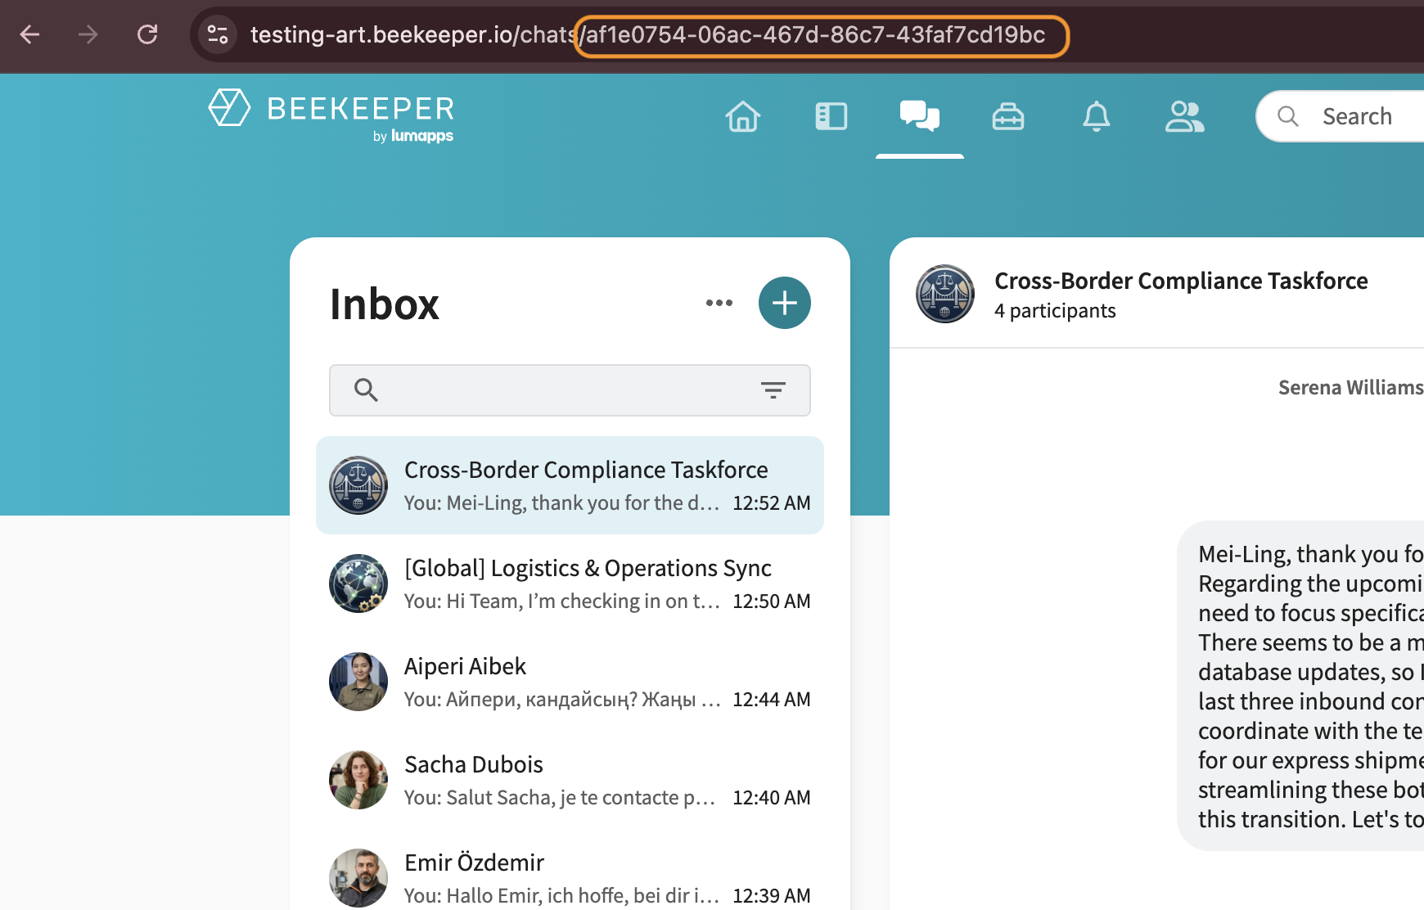Open site information icon in address bar
Screen dimensions: 1424x910
coord(218,34)
